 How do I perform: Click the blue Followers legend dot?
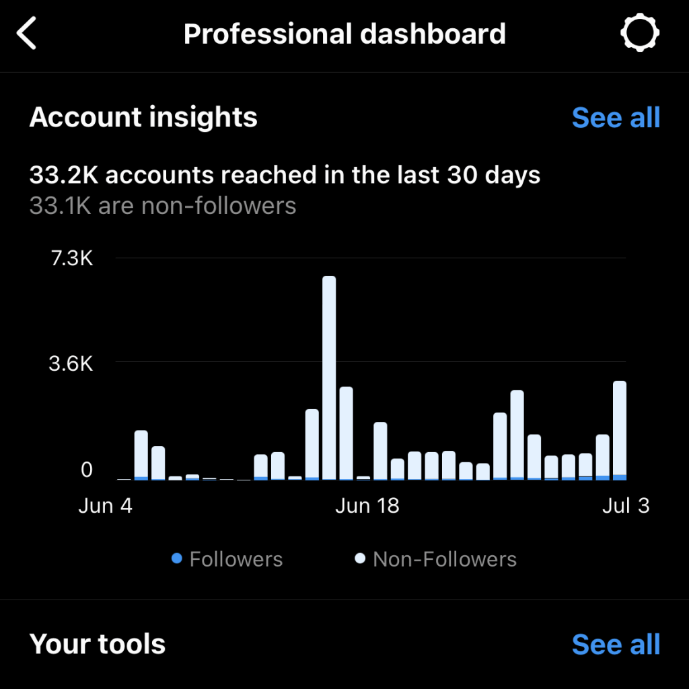[177, 558]
